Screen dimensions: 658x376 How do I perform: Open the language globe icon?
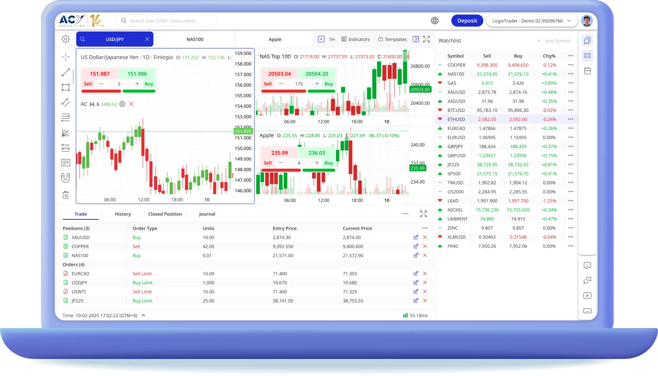click(x=434, y=21)
